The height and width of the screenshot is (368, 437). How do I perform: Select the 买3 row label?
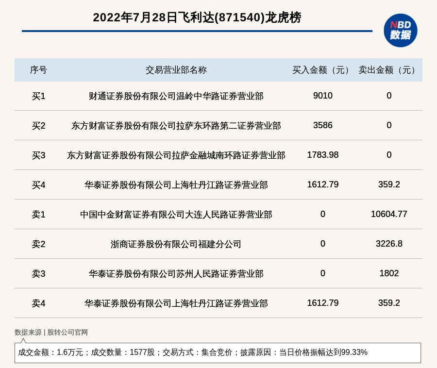[x=38, y=155]
